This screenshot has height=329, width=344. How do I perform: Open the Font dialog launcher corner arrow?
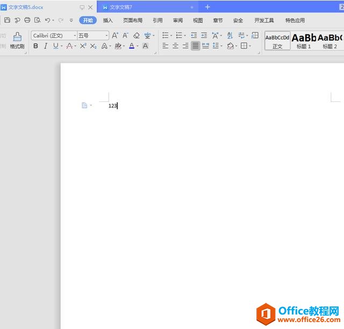(155, 53)
